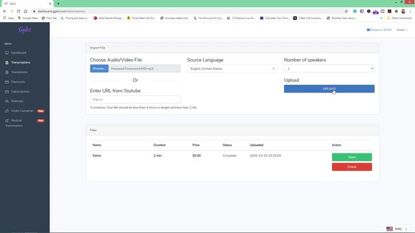Open the Google Maps bookmark
The height and width of the screenshot is (233, 415).
[28, 18]
